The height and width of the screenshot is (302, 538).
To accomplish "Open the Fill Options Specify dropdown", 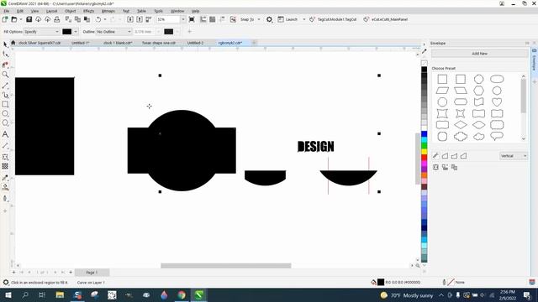I will coord(41,32).
